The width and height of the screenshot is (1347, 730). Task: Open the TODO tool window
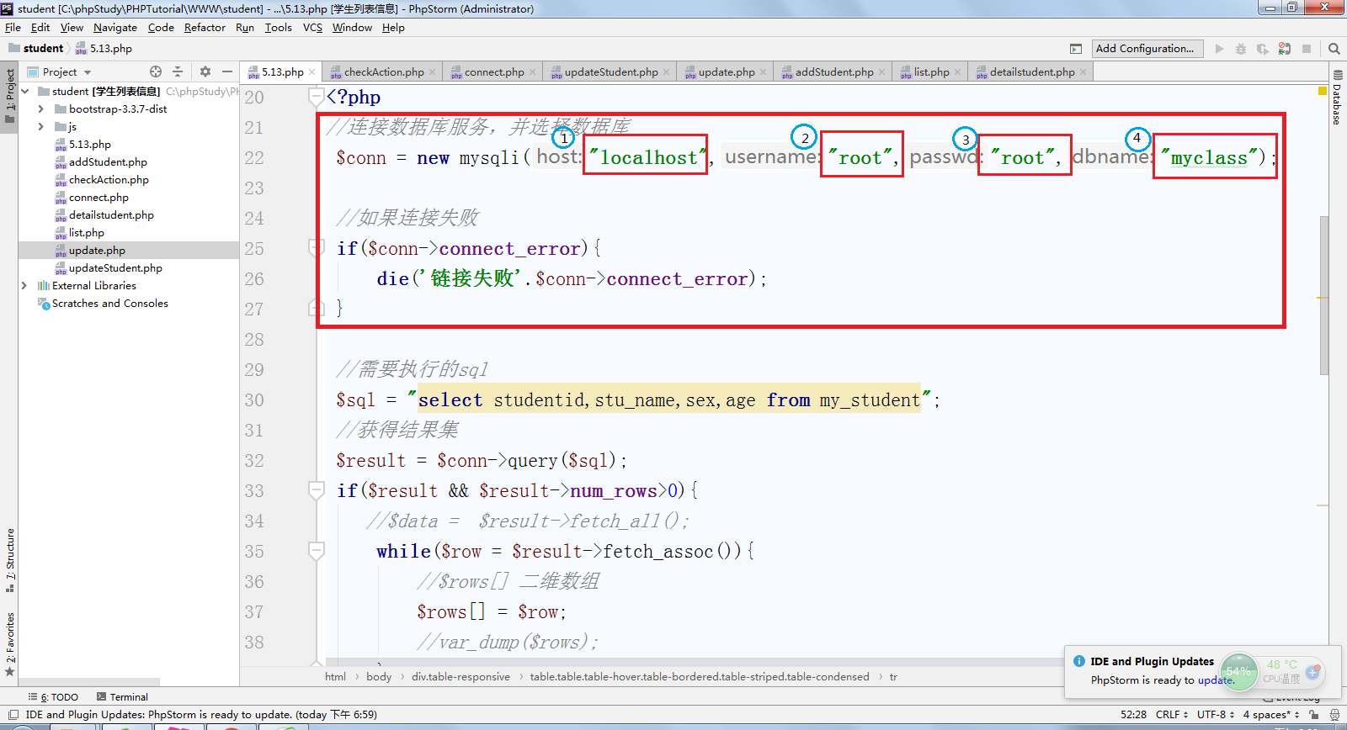click(x=53, y=696)
